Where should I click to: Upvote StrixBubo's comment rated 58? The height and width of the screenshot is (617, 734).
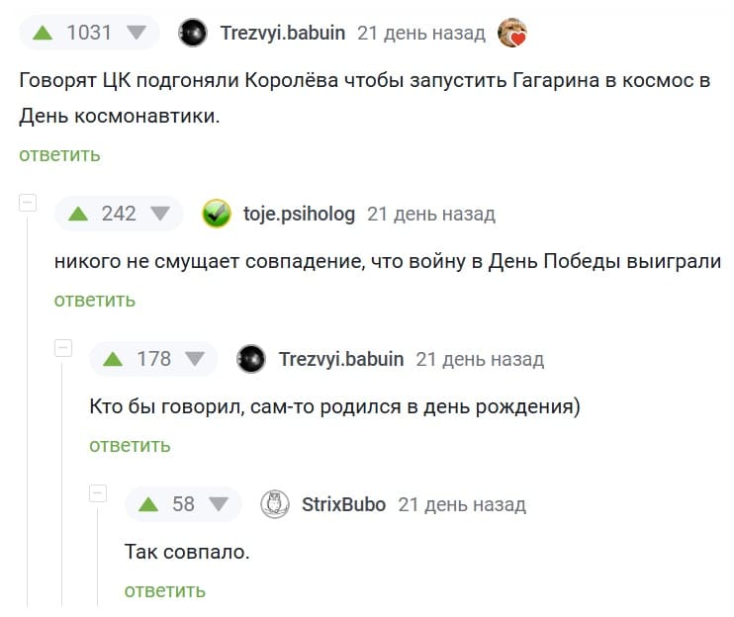[x=148, y=504]
